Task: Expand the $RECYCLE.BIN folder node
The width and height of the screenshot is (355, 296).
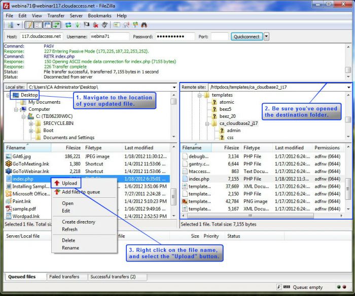Action: tap(31, 123)
